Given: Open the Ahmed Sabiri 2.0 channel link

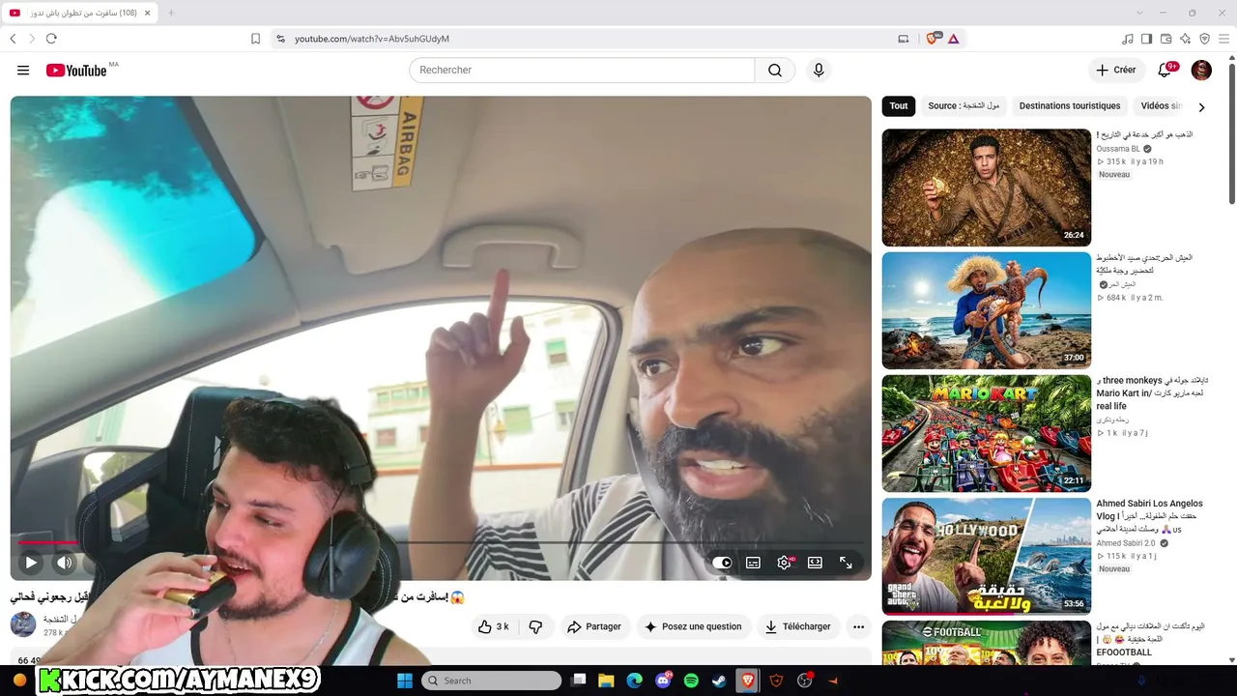Looking at the screenshot, I should [x=1125, y=543].
